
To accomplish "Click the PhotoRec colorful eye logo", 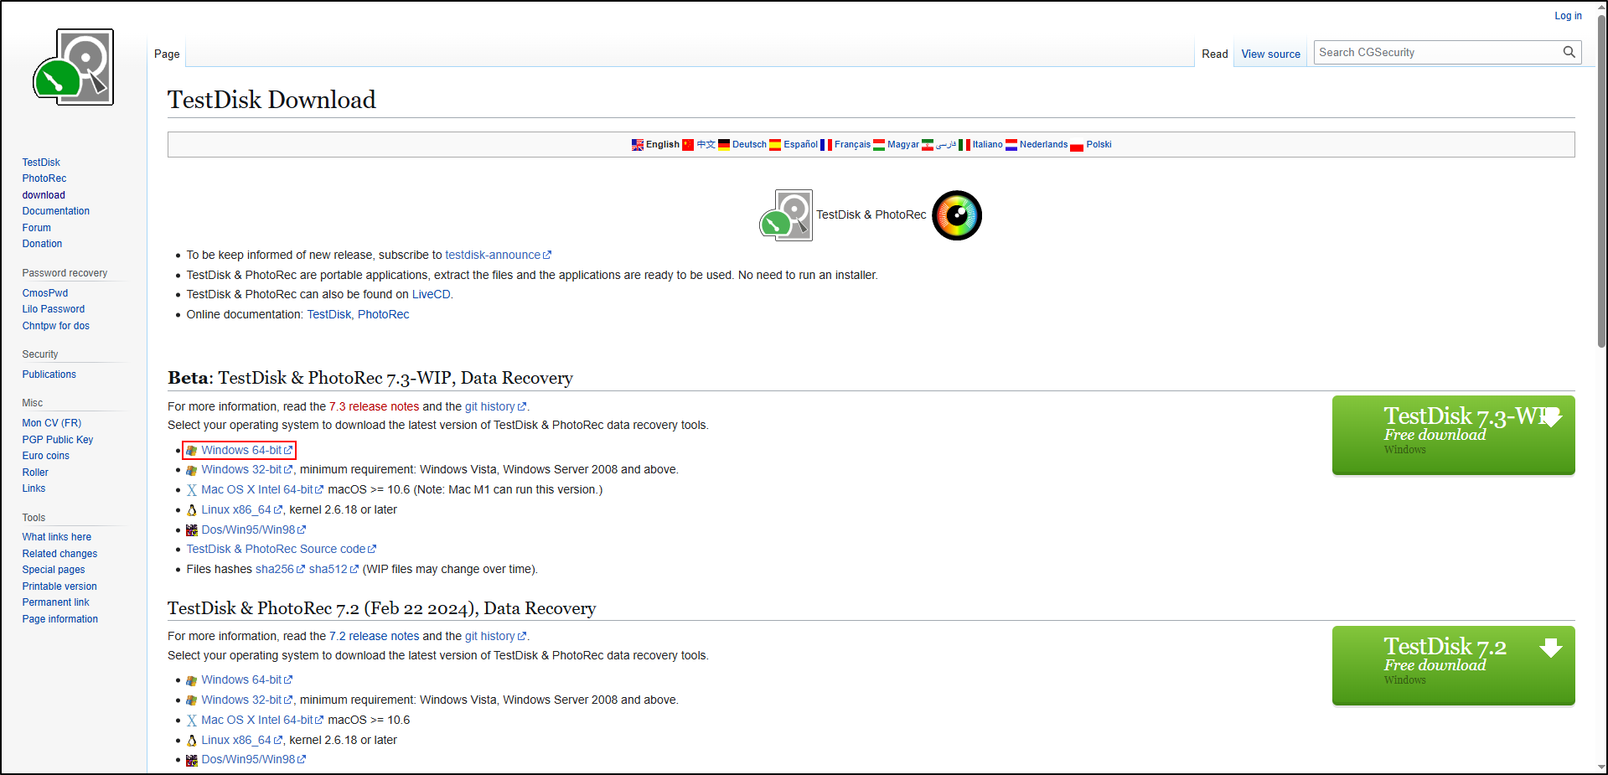I will pos(957,215).
